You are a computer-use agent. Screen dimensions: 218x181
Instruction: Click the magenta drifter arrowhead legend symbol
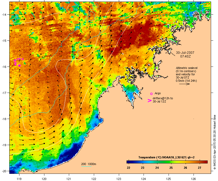pos(150,101)
